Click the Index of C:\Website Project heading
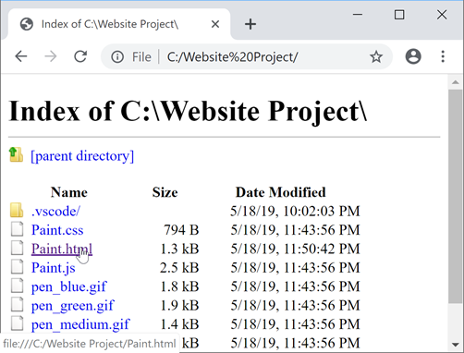The width and height of the screenshot is (464, 353). [x=188, y=111]
